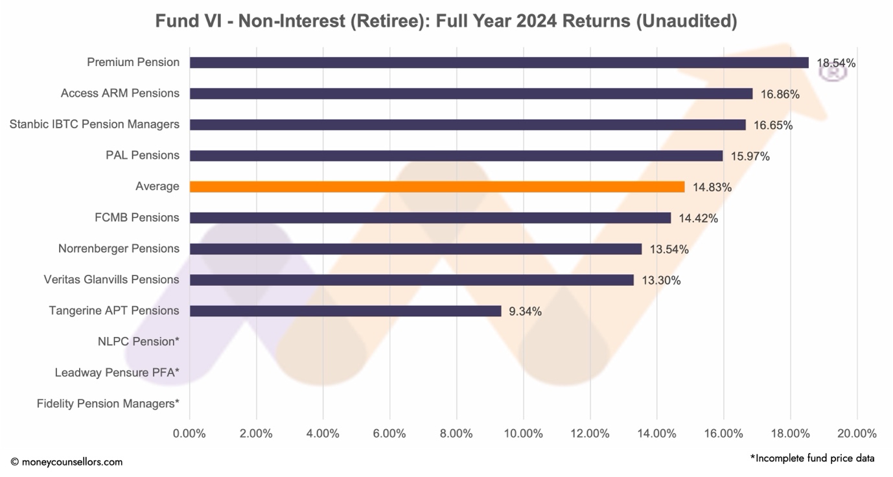Select the Stanbic IBTC Pension Managers bar
Screen dimensions: 893x477
467,125
